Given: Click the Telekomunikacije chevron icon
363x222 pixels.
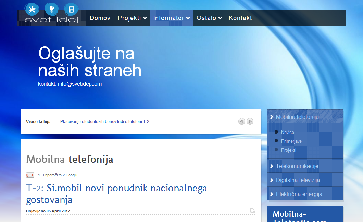Looking at the screenshot, I should click(x=272, y=166).
